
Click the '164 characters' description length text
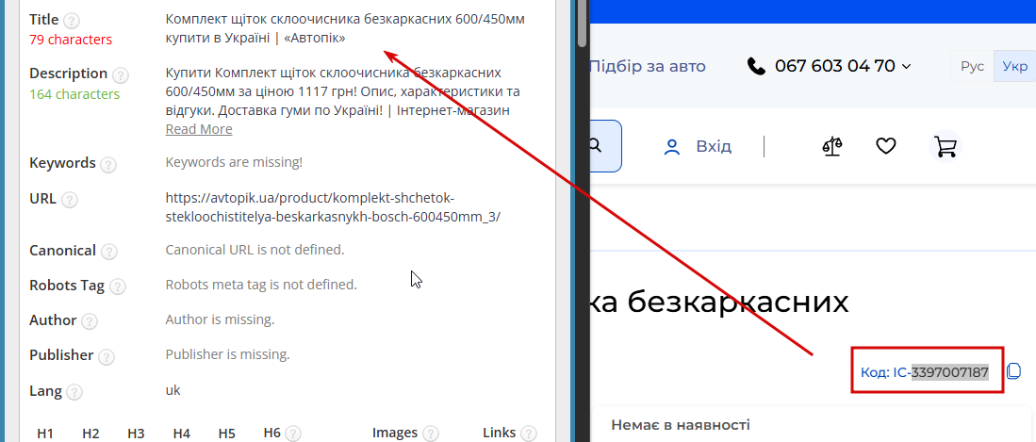74,94
